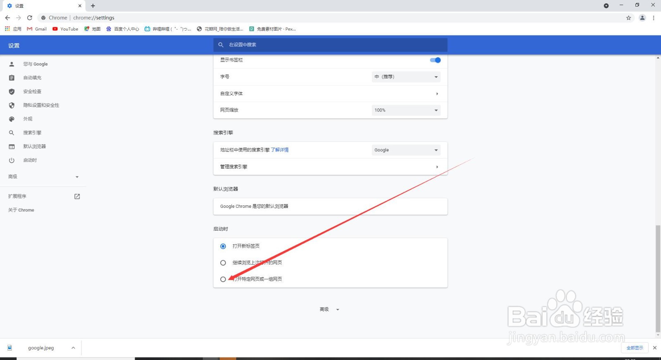The width and height of the screenshot is (661, 360).
Task: Click the 搜索引擎 magnifier sidebar icon
Action: [12, 133]
